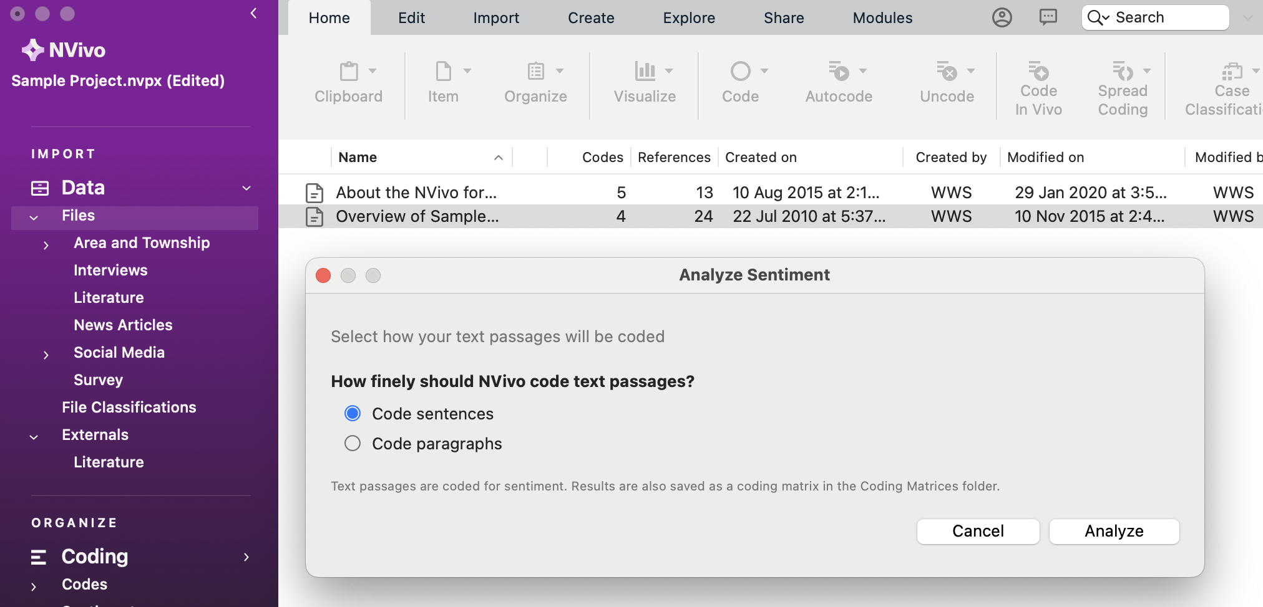Click the Code circle icon
Screen dimensions: 1263x607
click(x=740, y=72)
